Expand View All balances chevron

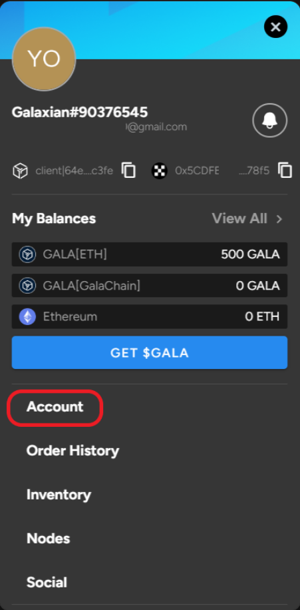coord(279,219)
